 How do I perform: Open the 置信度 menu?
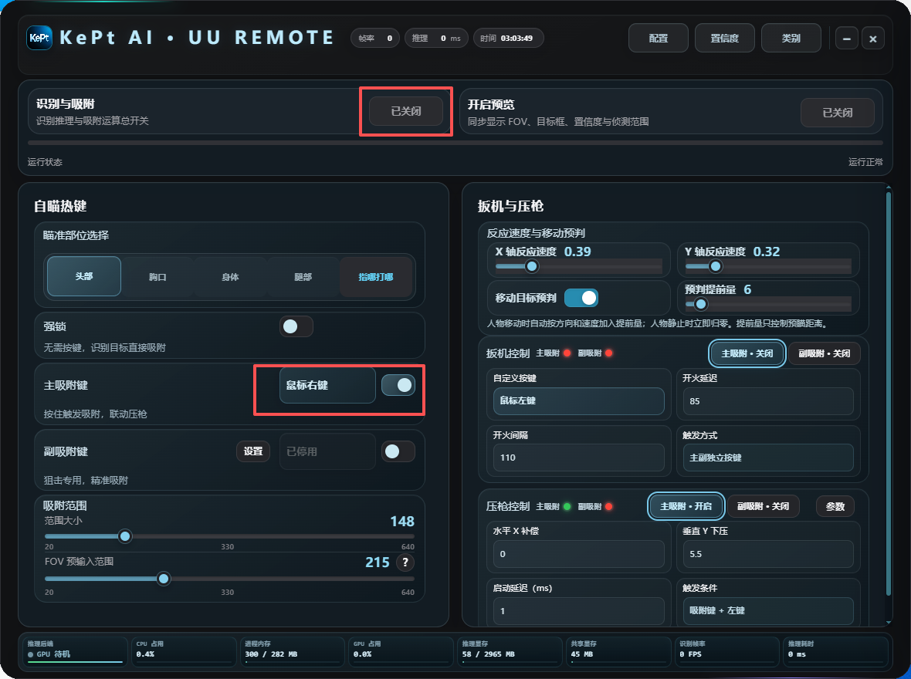click(724, 39)
